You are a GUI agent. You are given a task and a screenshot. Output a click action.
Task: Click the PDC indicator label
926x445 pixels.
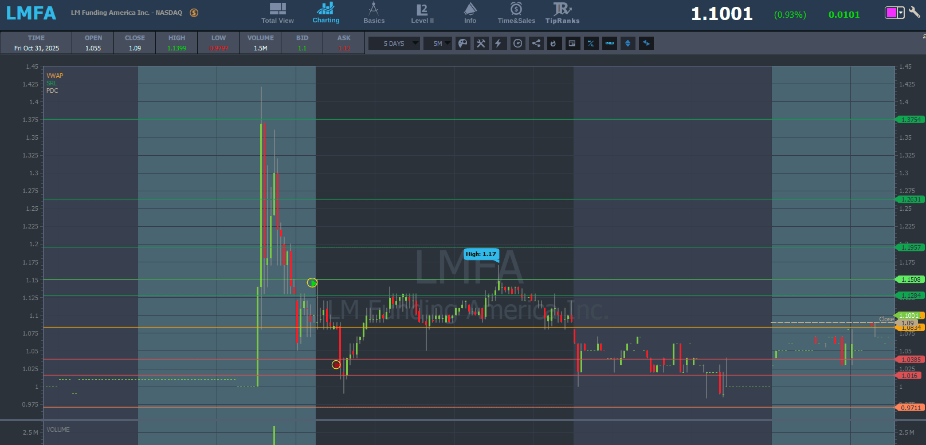click(52, 90)
